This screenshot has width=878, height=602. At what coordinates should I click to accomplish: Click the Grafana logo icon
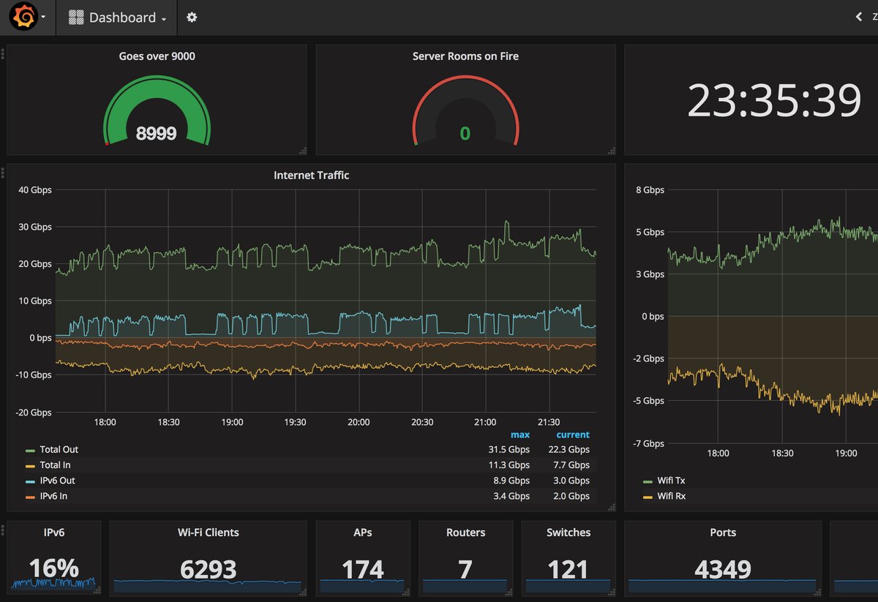(23, 17)
